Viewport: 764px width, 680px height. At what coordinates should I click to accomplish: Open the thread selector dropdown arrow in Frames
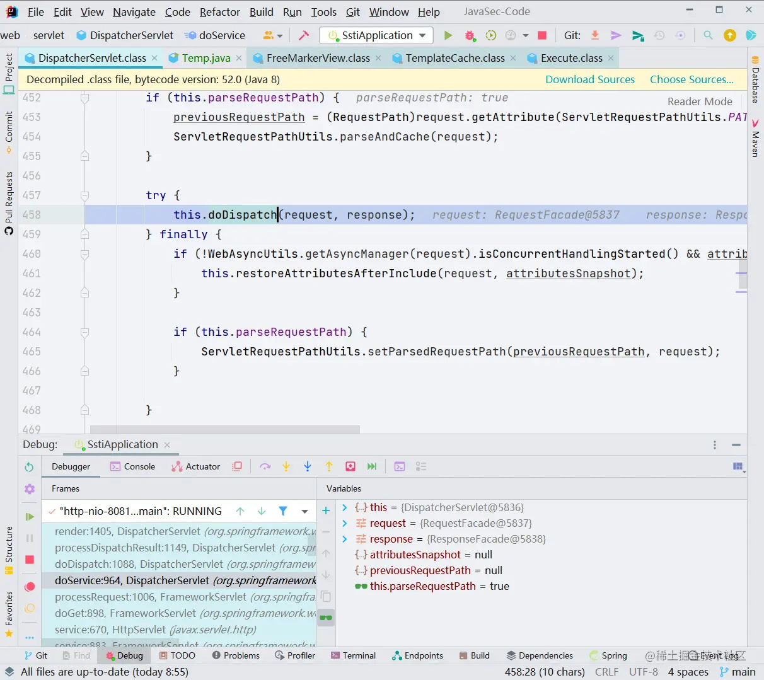click(304, 511)
